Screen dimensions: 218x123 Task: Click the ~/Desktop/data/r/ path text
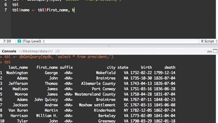pyautogui.click(x=35, y=51)
